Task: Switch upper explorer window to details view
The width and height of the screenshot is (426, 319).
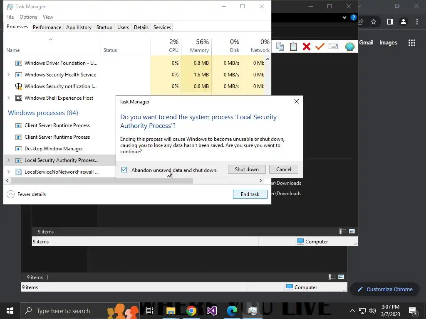Action: pyautogui.click(x=343, y=231)
